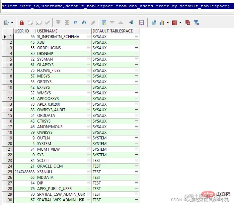
Task: Select row 1 via current-row indicator arrow
Action: [x=5, y=37]
